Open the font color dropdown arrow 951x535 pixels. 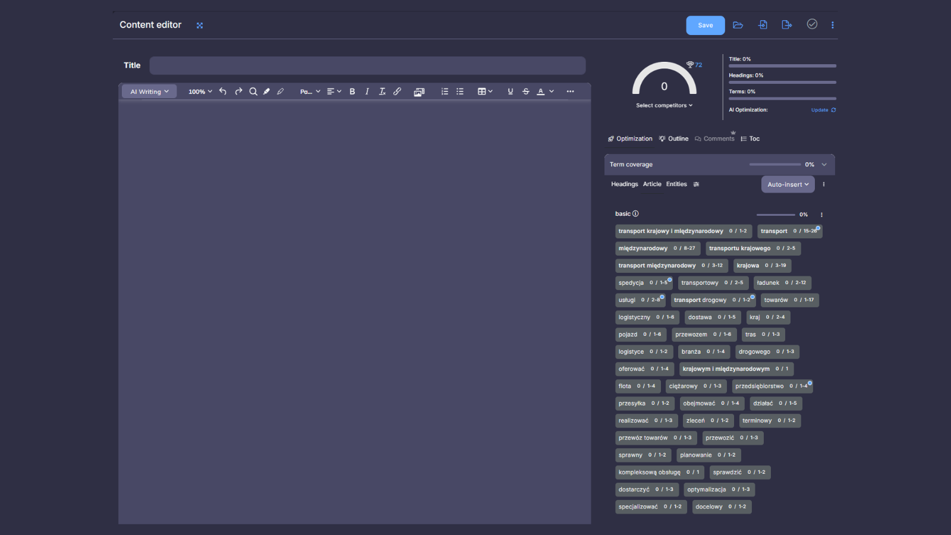pos(552,92)
